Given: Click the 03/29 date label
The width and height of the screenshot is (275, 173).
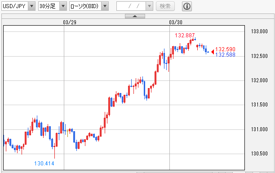Looking at the screenshot, I should click(x=70, y=22).
